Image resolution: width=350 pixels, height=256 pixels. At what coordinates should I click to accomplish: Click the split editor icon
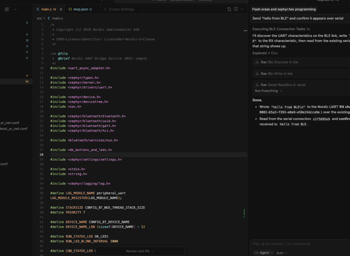[x=236, y=9]
